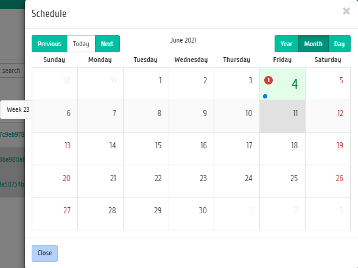This screenshot has width=358, height=268.
Task: Select Friday June 11 cell
Action: click(x=283, y=117)
